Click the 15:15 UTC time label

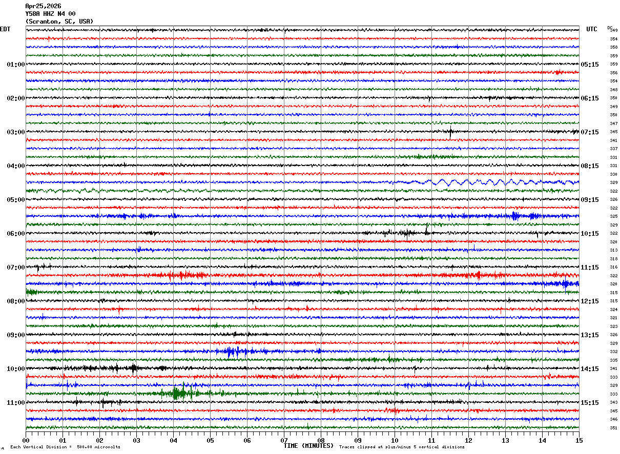coord(590,403)
